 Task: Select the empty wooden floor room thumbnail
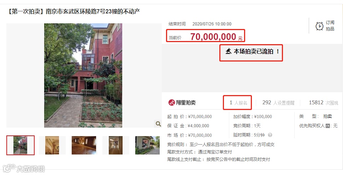point(84,145)
